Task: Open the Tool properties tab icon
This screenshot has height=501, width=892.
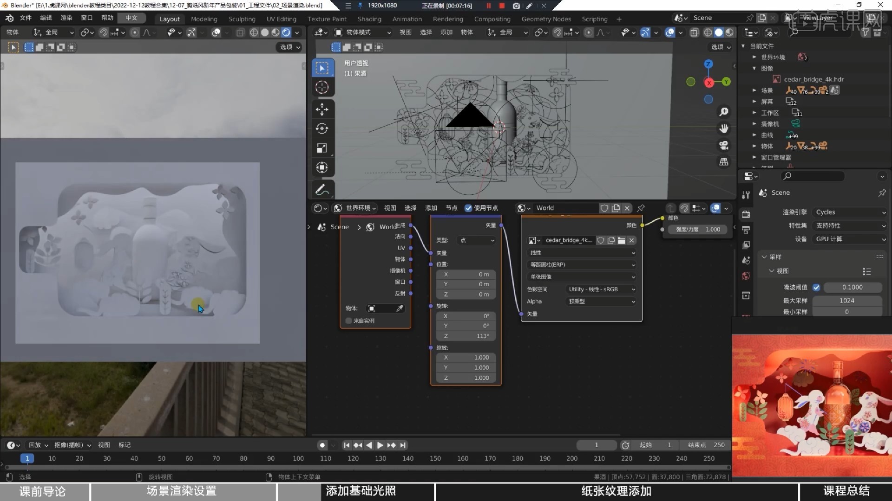Action: (746, 195)
